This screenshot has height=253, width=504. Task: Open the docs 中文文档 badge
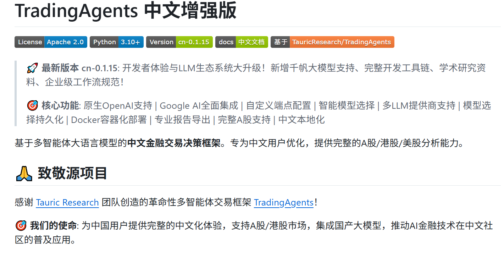pos(242,42)
